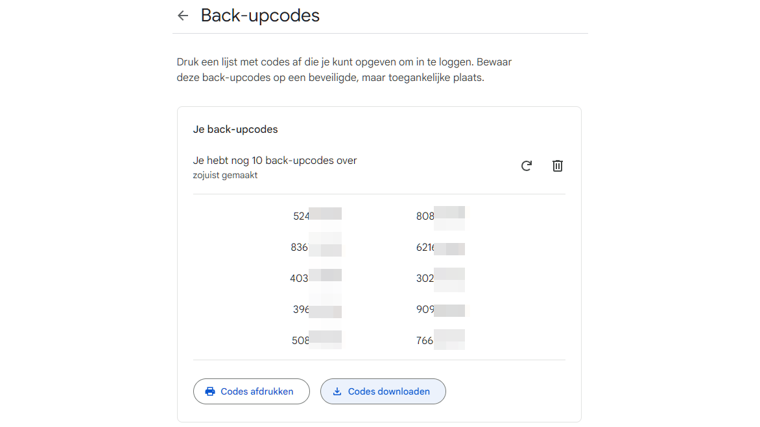Click the "Je back-upcodes" card heading
Image resolution: width=760 pixels, height=427 pixels.
tap(235, 130)
